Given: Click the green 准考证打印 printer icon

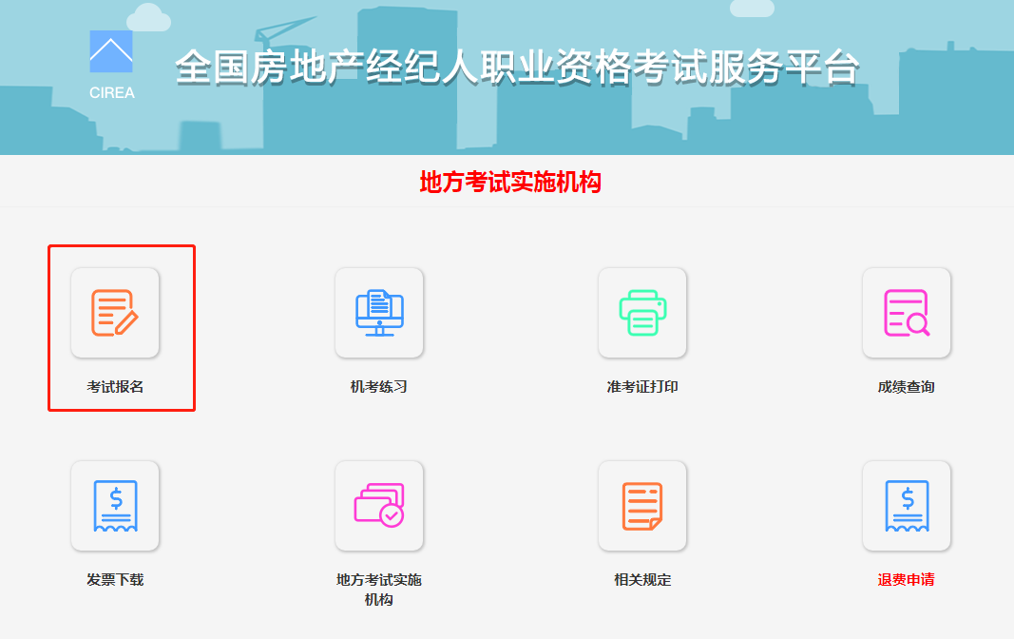Looking at the screenshot, I should pyautogui.click(x=642, y=313).
